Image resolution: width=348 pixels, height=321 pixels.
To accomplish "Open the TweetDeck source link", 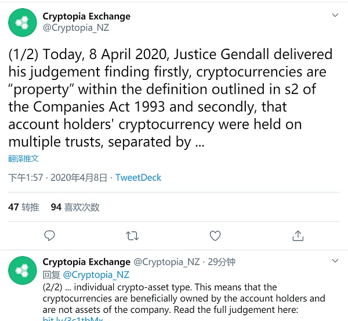I will 138,178.
